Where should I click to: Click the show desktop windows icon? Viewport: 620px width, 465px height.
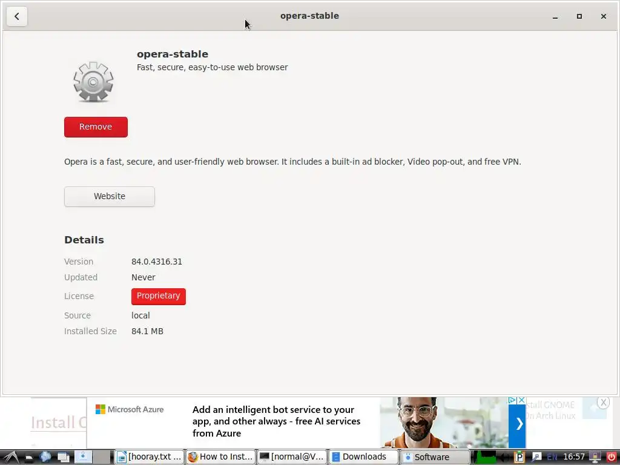(63, 458)
